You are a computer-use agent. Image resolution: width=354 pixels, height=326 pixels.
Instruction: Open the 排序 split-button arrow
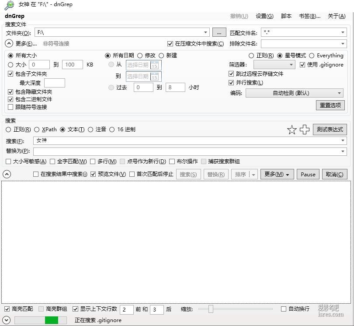pyautogui.click(x=253, y=175)
